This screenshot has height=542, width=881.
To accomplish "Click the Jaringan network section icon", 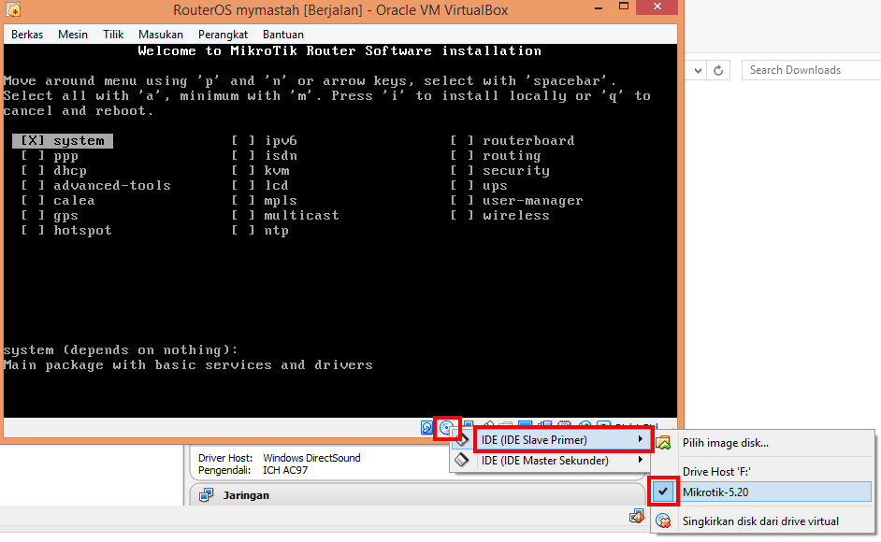I will tap(206, 495).
